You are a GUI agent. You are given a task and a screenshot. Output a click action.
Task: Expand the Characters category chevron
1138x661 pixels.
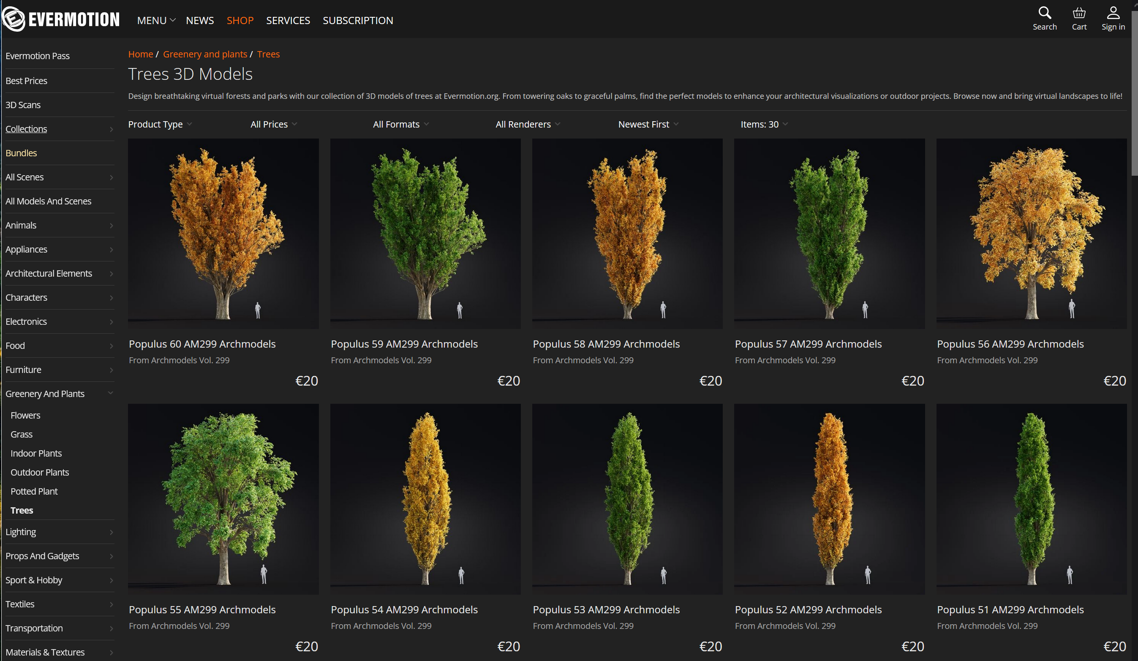[x=111, y=297]
